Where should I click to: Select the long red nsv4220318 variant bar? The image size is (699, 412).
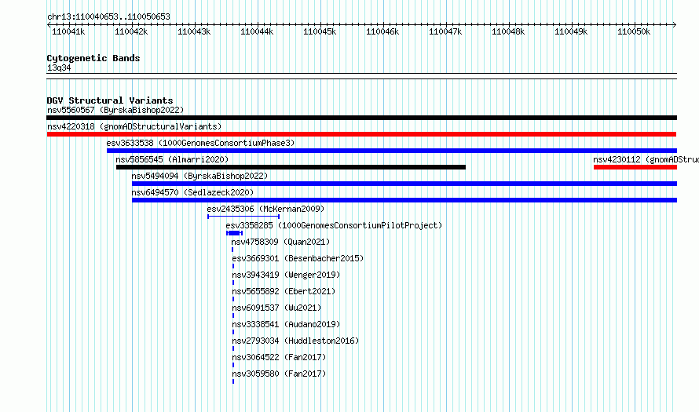(x=361, y=134)
